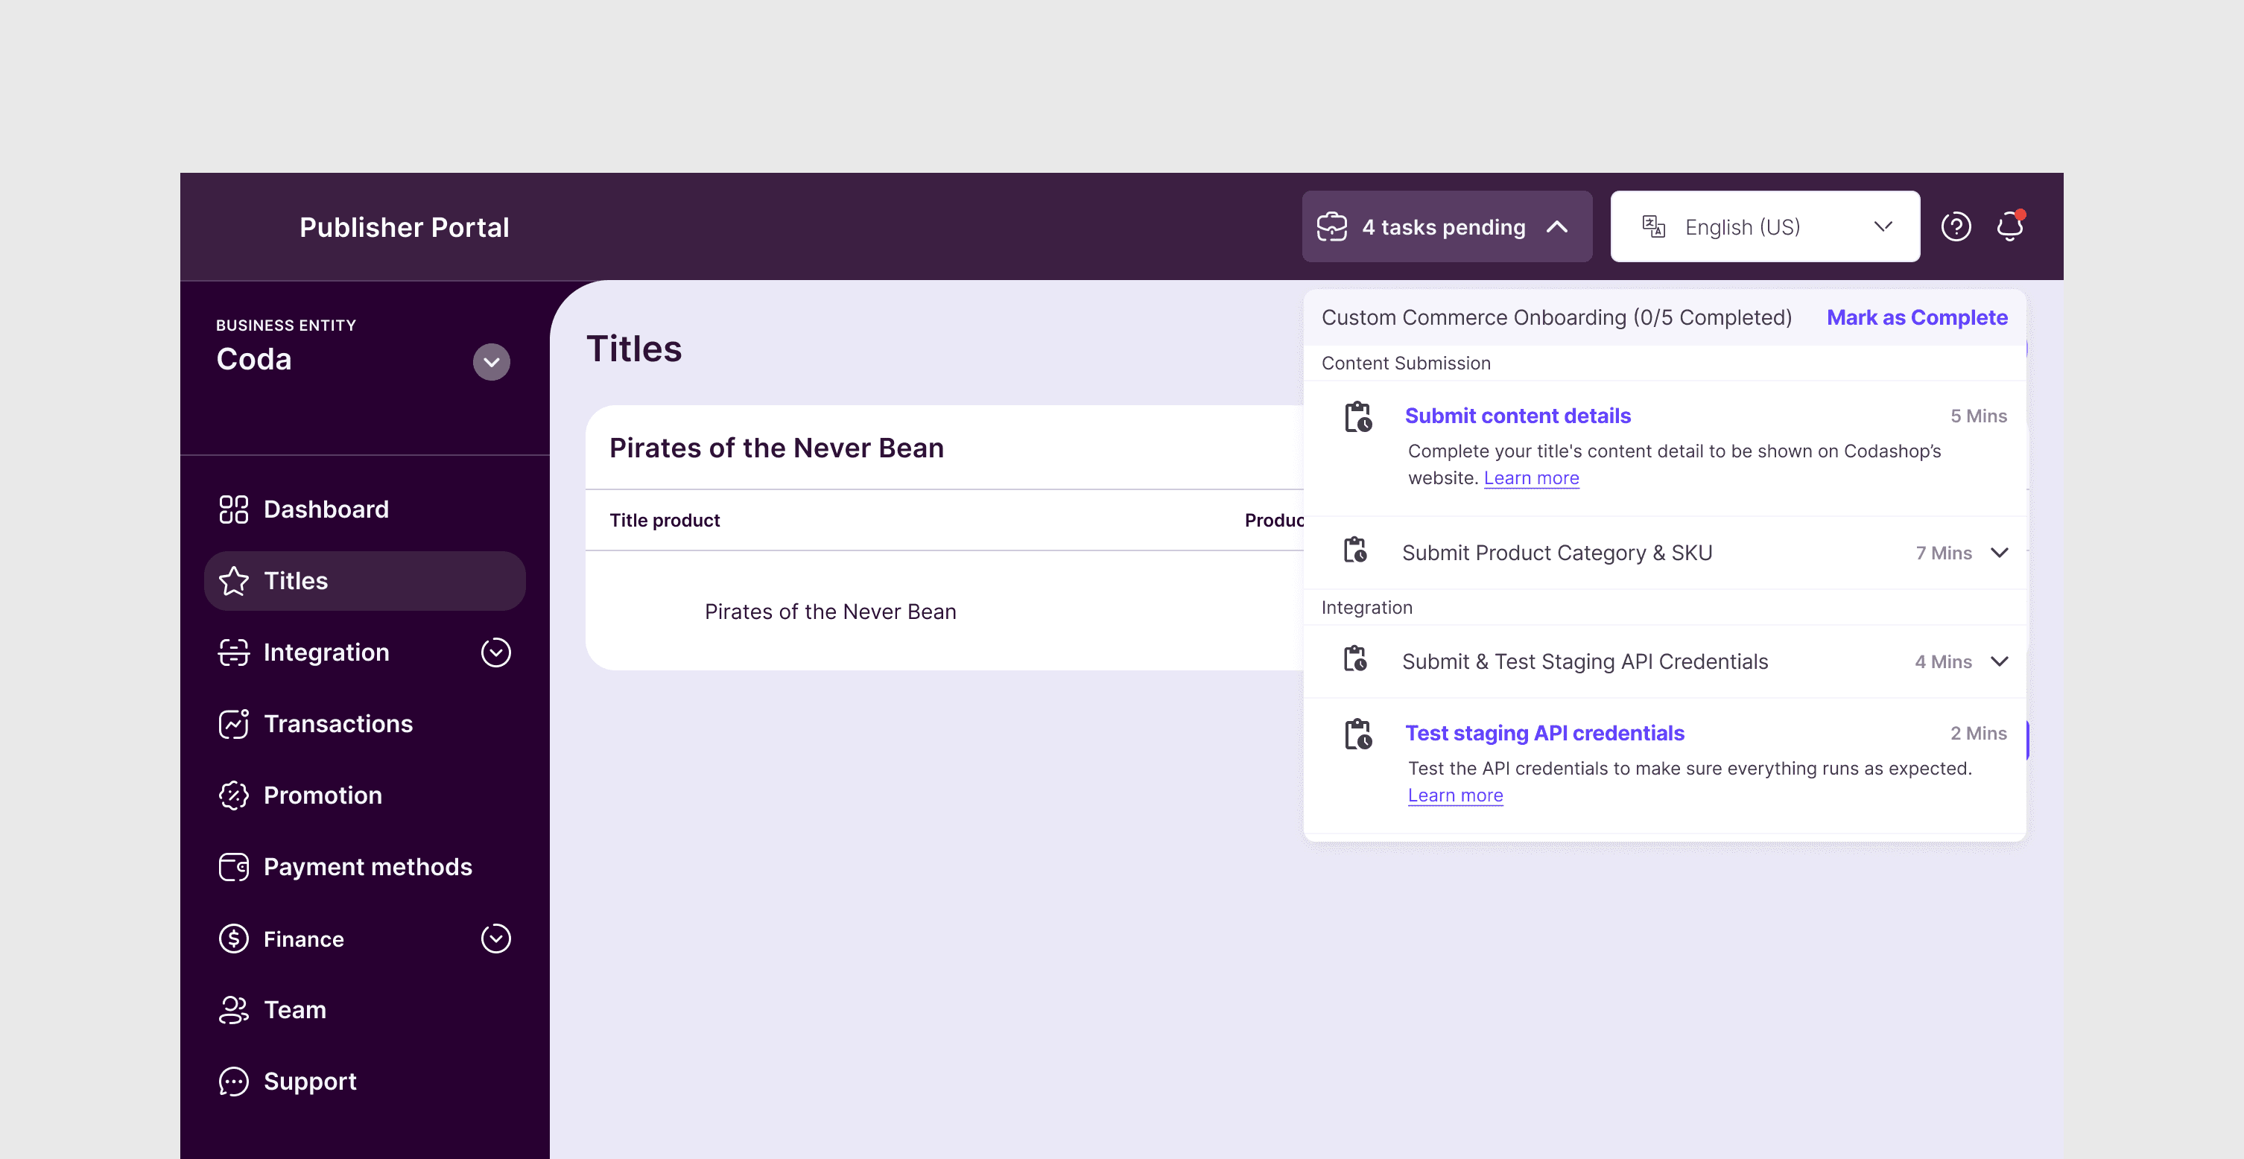Click Submit Product Category & SKU task text
This screenshot has width=2244, height=1159.
coord(1556,553)
